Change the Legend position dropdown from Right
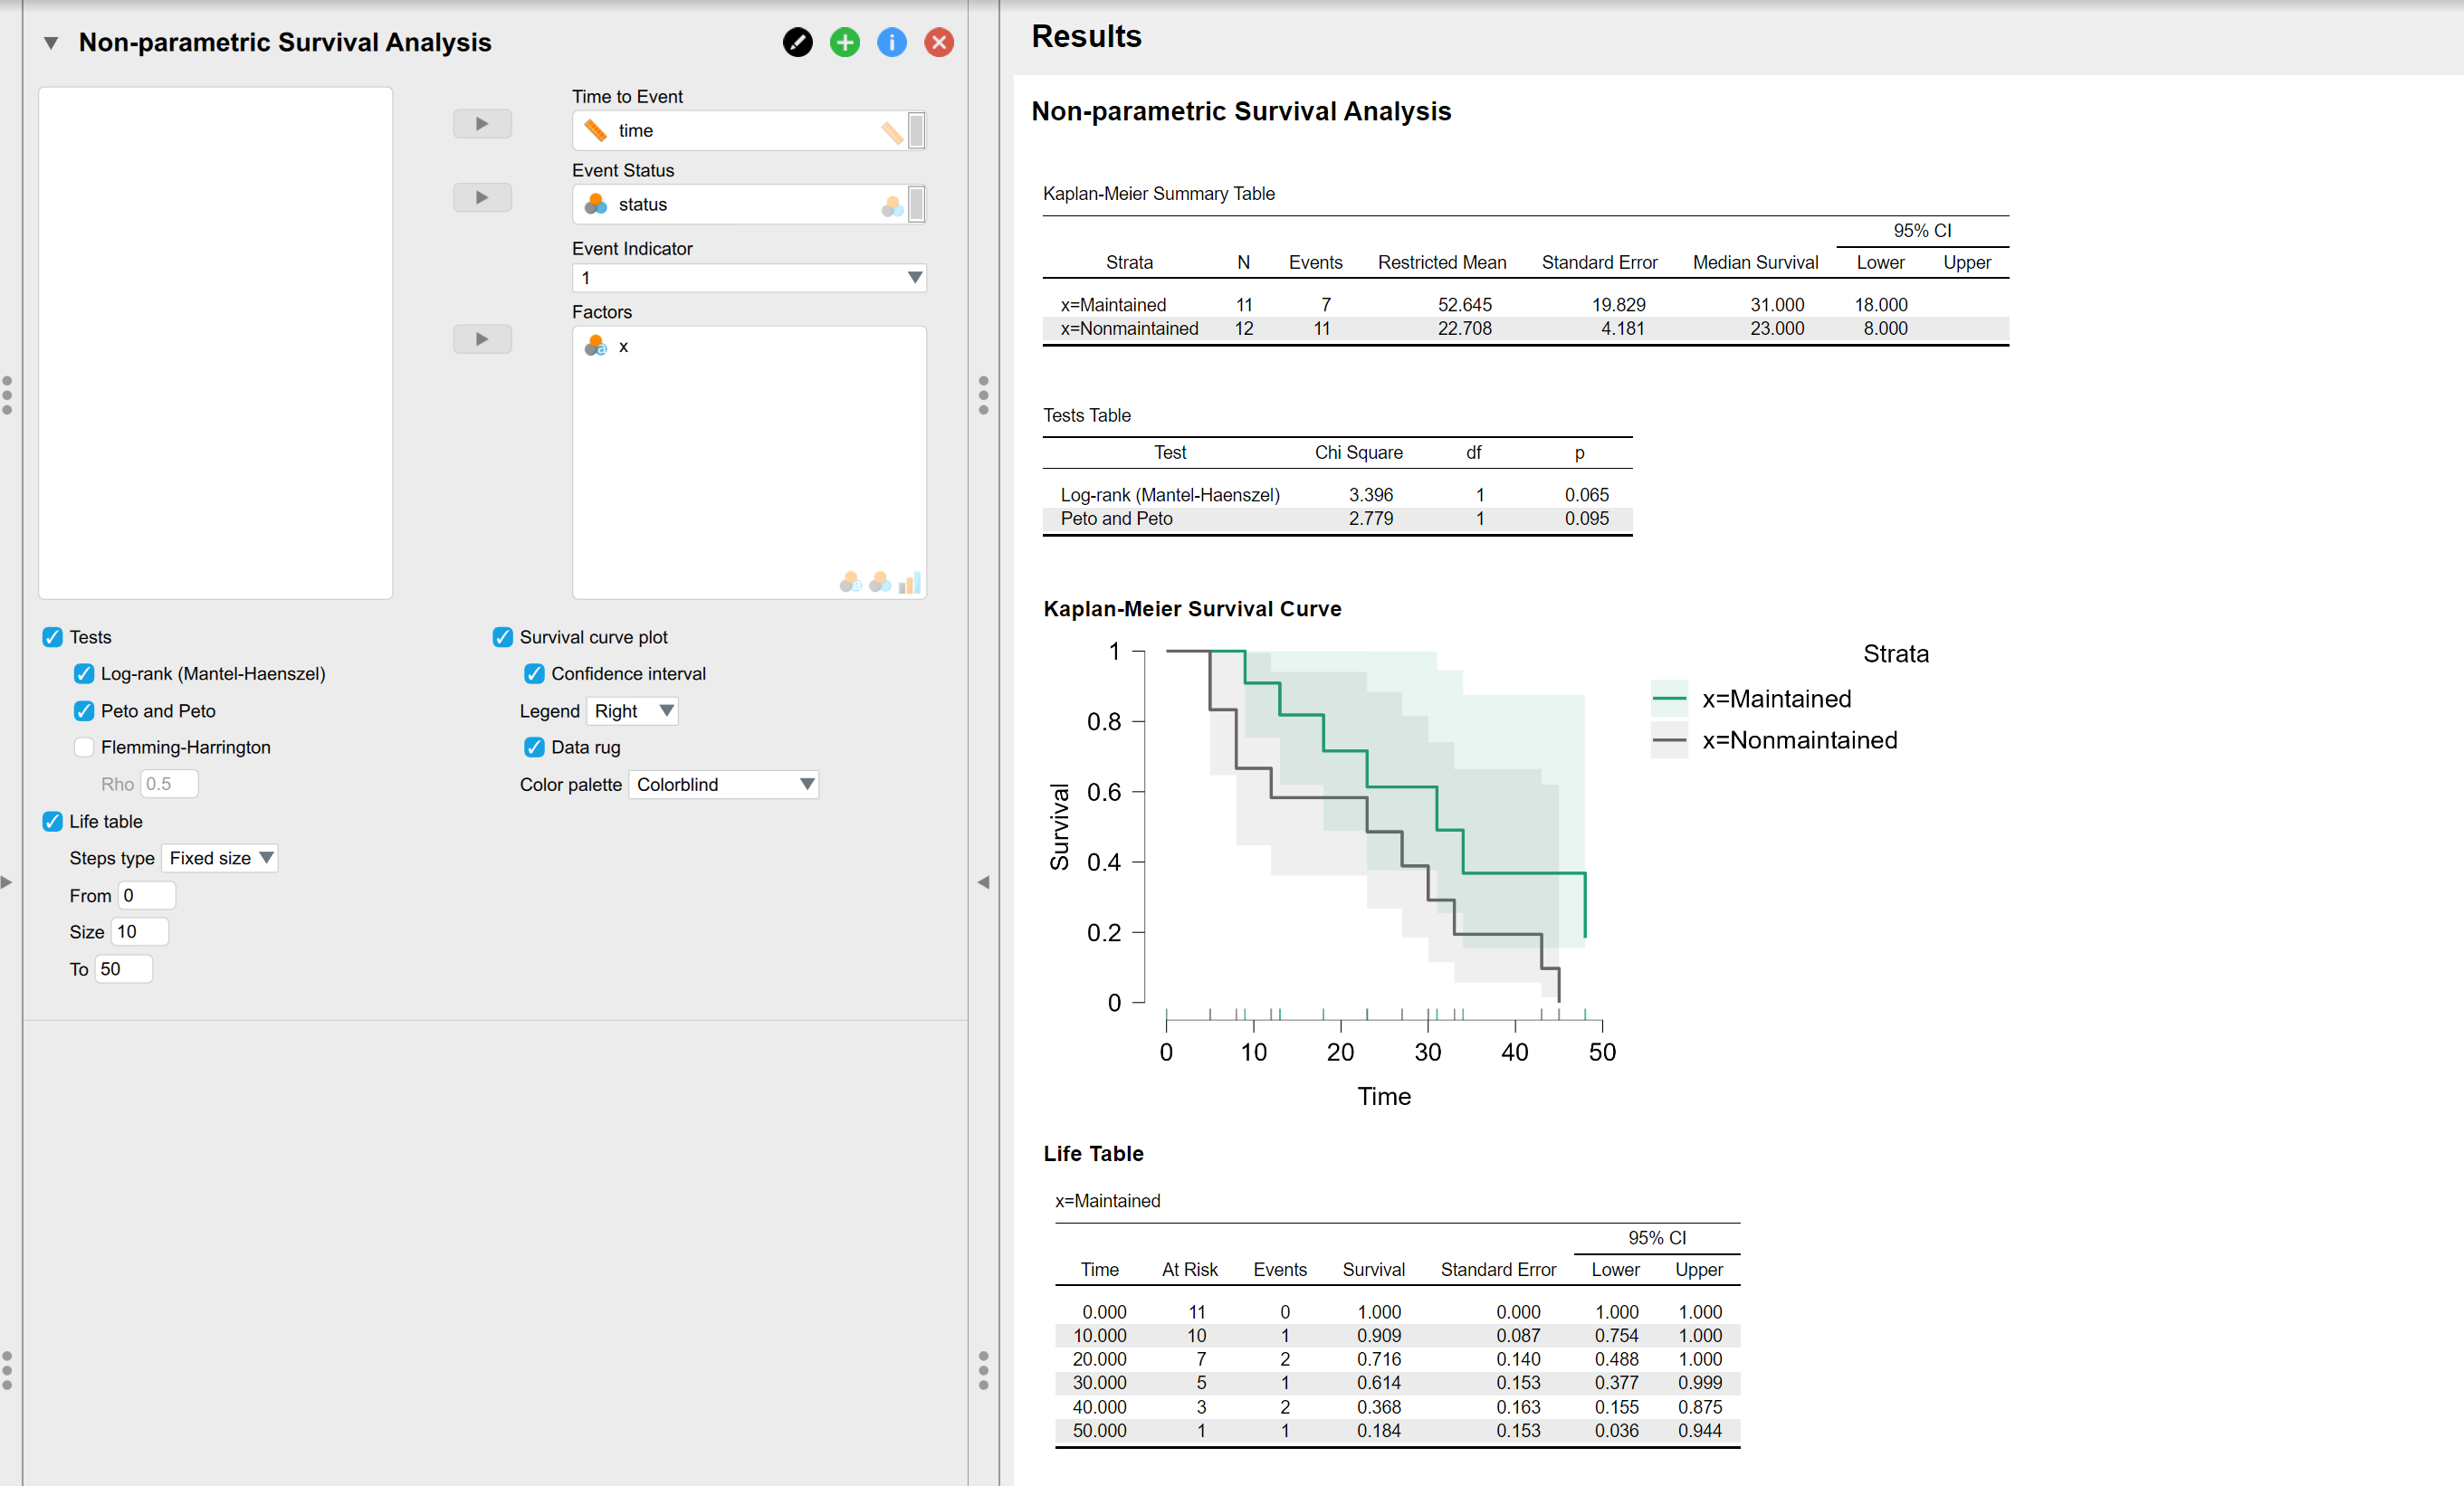Image resolution: width=2464 pixels, height=1486 pixels. 632,711
